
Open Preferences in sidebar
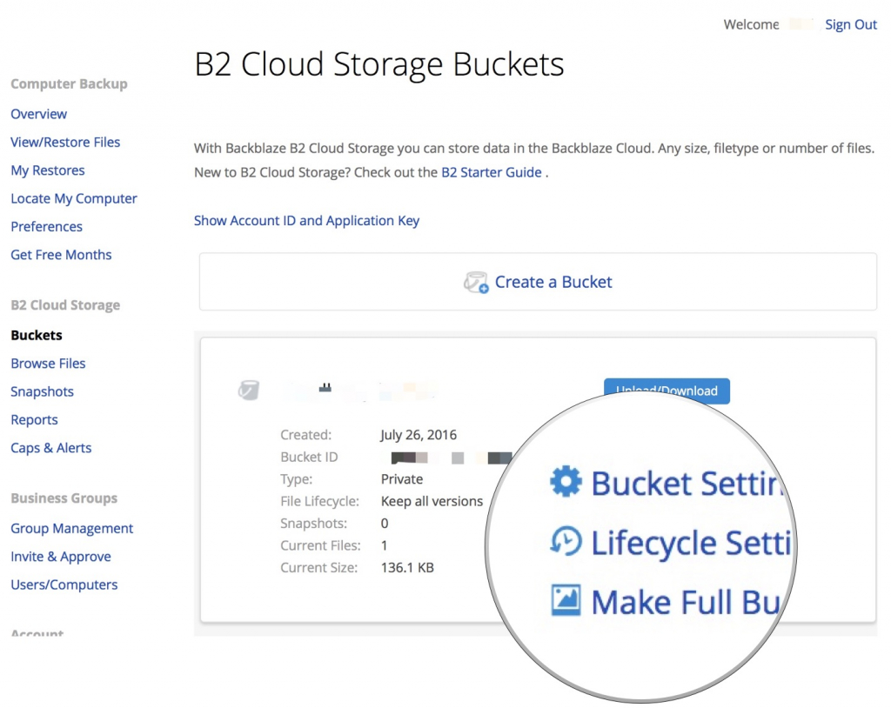point(47,227)
